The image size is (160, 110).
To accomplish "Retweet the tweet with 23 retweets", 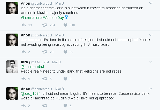I will (x=44, y=52).
